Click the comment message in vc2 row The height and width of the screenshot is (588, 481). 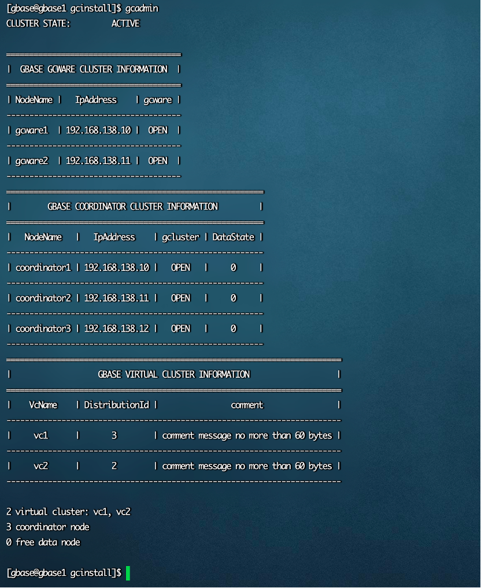(247, 466)
